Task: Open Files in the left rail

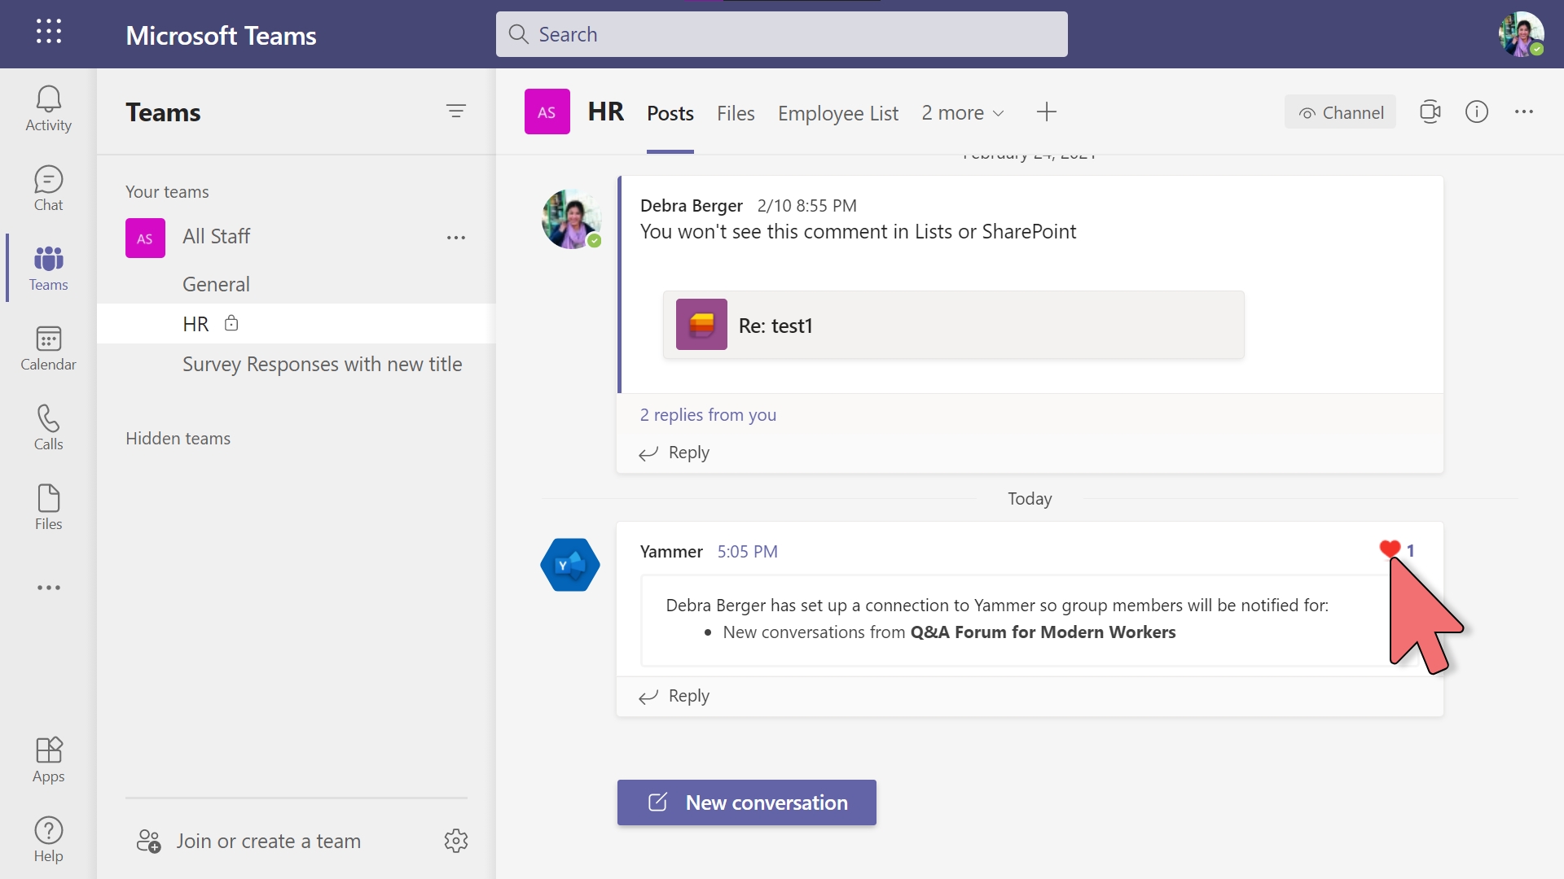Action: click(48, 508)
